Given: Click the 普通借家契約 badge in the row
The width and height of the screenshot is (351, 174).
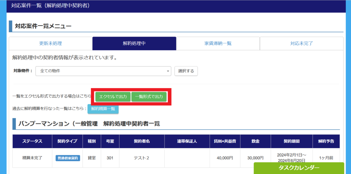Looking at the screenshot, I should 68,158.
